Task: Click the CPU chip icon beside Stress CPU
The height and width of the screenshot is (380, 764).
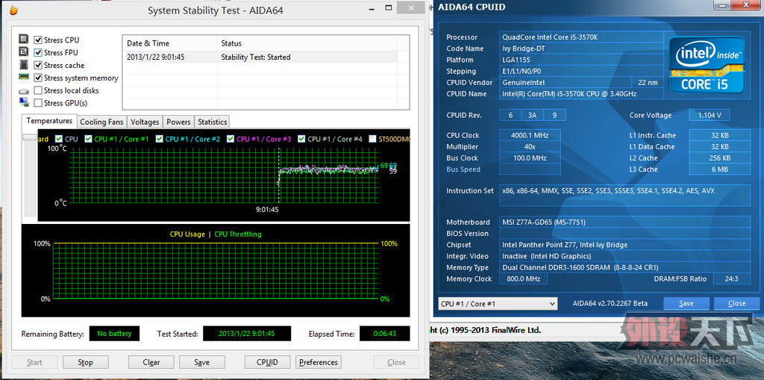Action: pos(24,40)
